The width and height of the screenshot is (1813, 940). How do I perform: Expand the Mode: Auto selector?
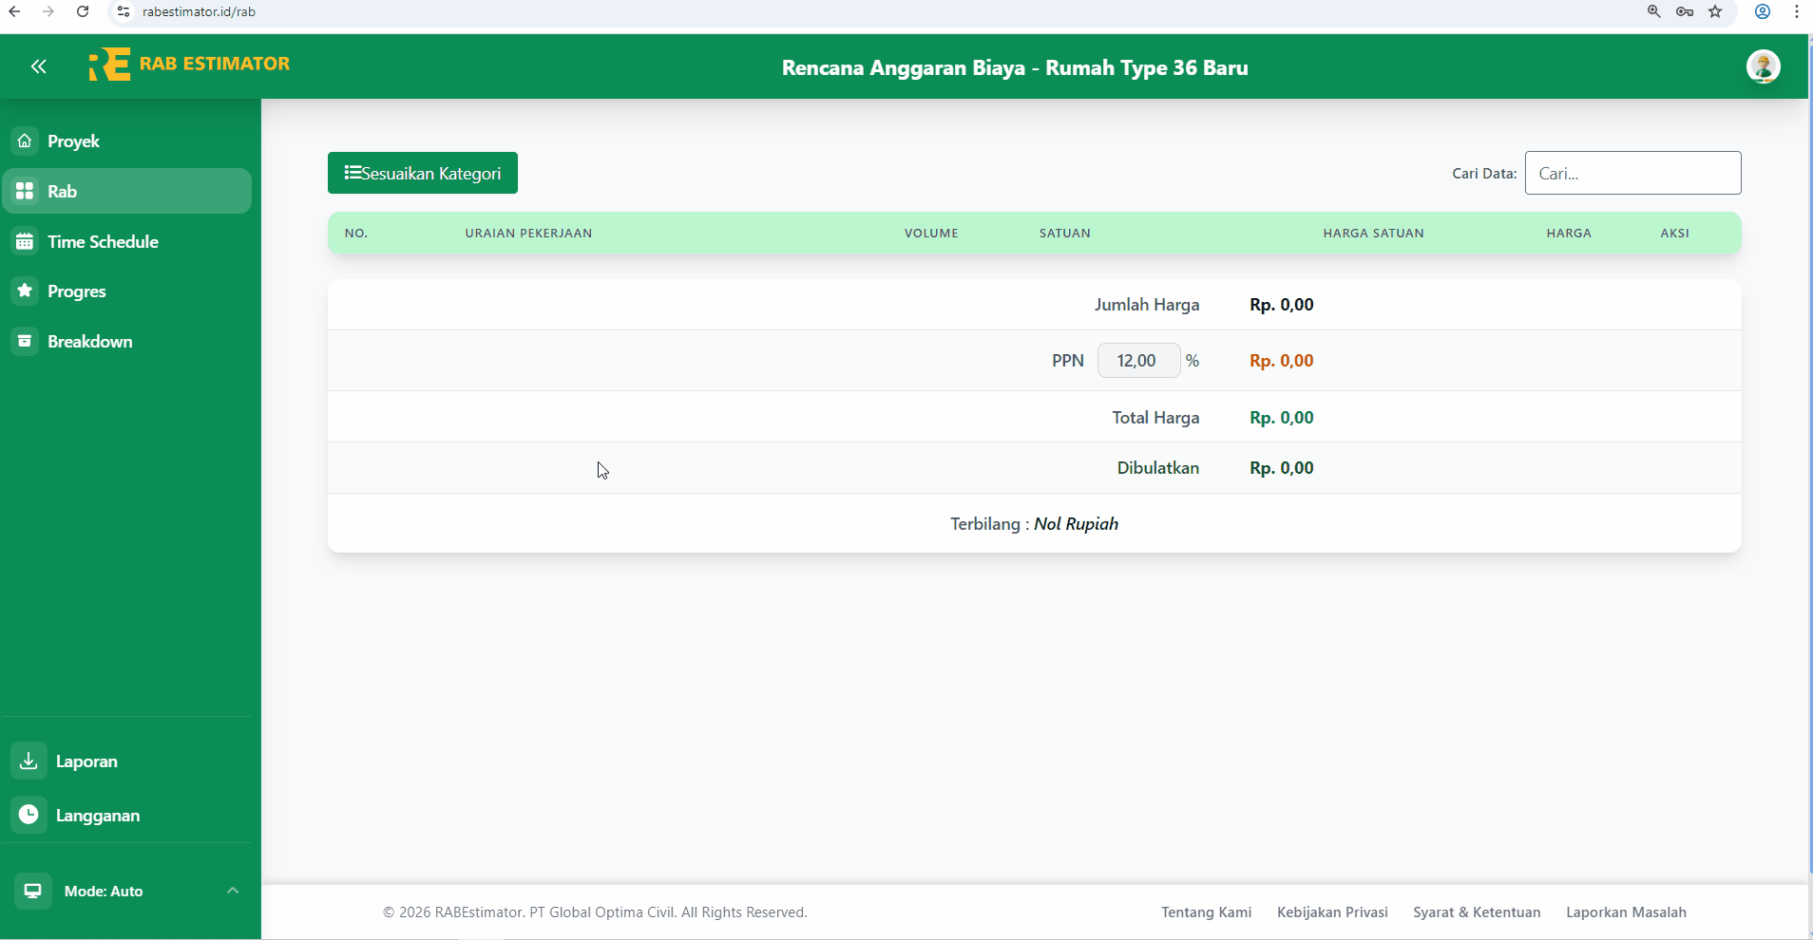coord(232,891)
